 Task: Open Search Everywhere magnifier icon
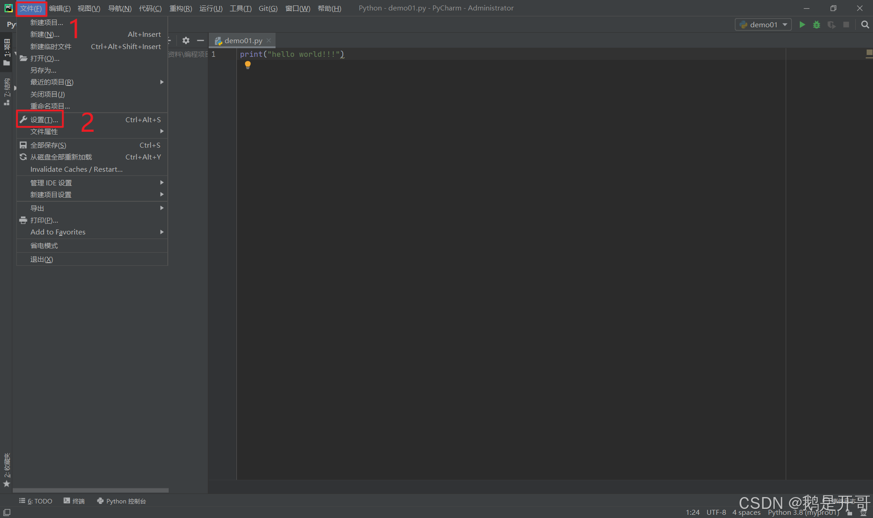(865, 25)
